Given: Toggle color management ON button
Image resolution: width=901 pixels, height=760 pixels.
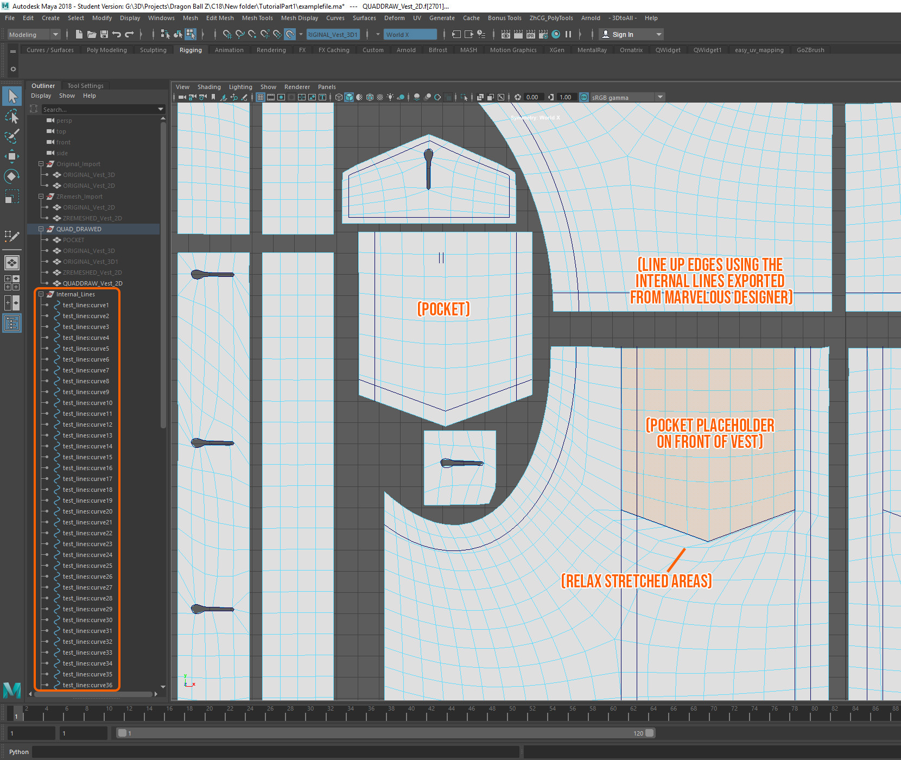Looking at the screenshot, I should [584, 97].
